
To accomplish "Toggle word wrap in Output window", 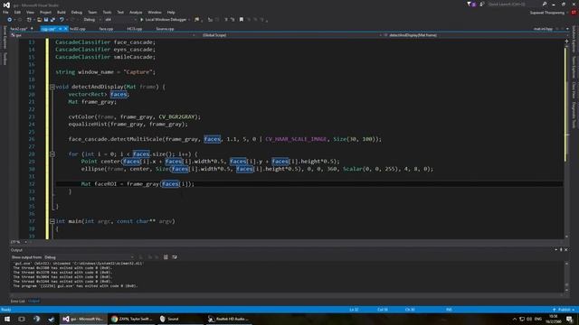I will click(x=175, y=257).
